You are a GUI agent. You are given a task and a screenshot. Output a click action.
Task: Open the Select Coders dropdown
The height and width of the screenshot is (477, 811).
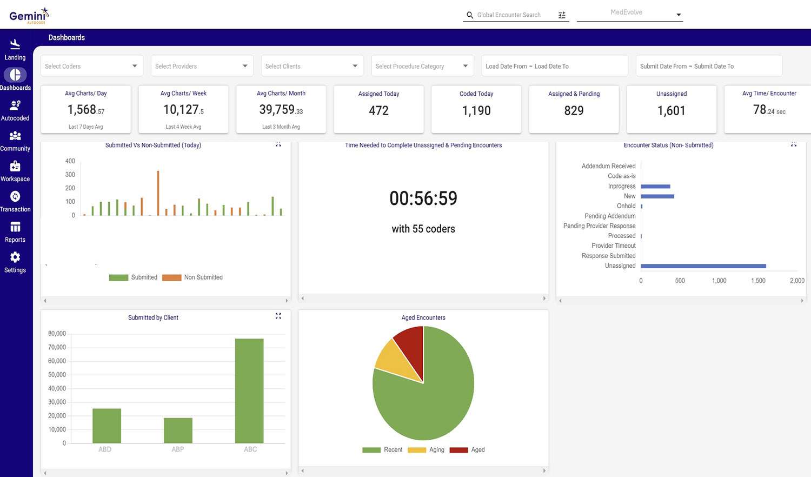tap(91, 66)
